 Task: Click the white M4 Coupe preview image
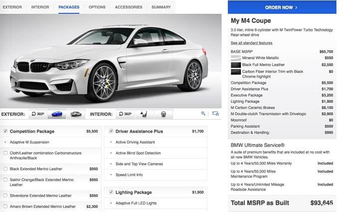pos(110,60)
